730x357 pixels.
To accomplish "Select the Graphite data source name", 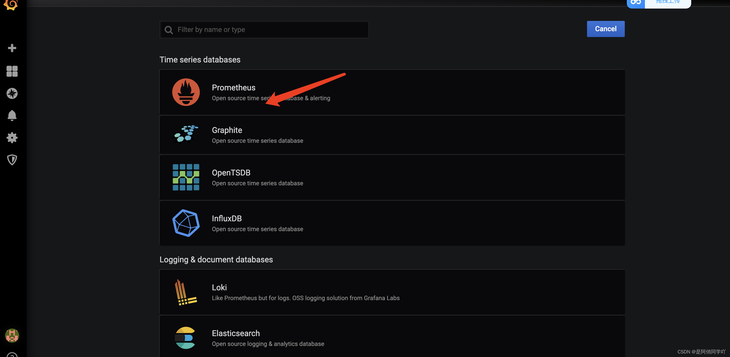I will pyautogui.click(x=227, y=130).
